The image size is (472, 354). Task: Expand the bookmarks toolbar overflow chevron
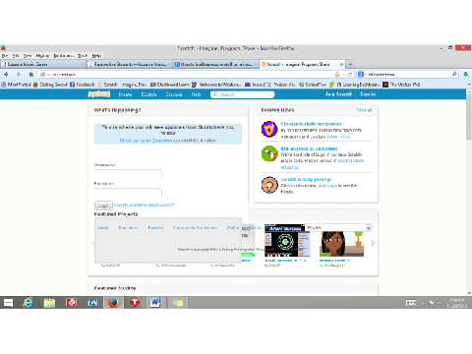[469, 85]
